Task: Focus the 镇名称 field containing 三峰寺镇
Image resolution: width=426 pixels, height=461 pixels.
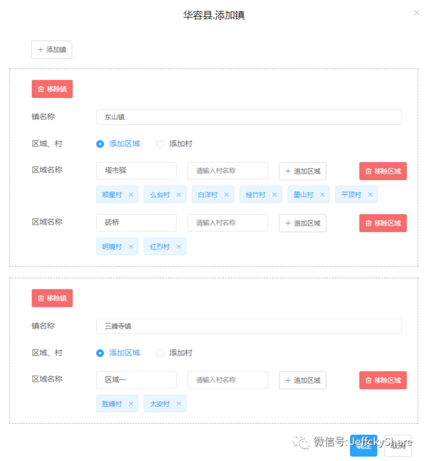Action: point(249,326)
